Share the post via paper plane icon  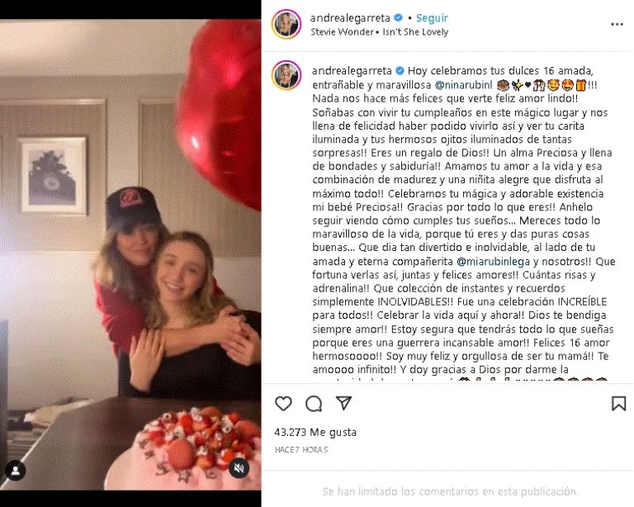[343, 403]
